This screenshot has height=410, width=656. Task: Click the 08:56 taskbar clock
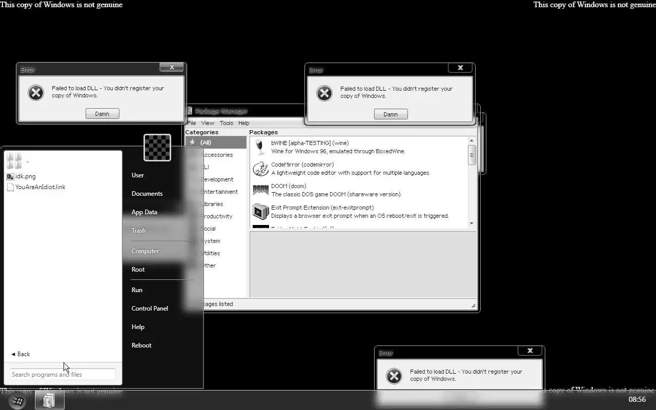tap(637, 400)
